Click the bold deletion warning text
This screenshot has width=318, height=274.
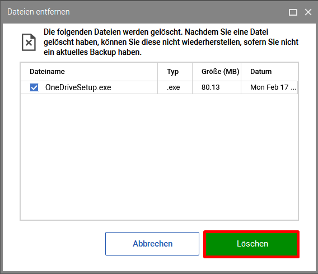click(x=171, y=42)
